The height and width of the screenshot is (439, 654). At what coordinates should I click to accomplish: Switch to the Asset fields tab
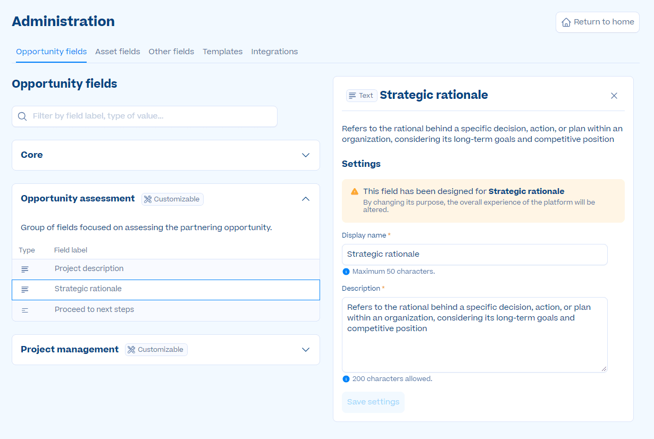tap(118, 52)
